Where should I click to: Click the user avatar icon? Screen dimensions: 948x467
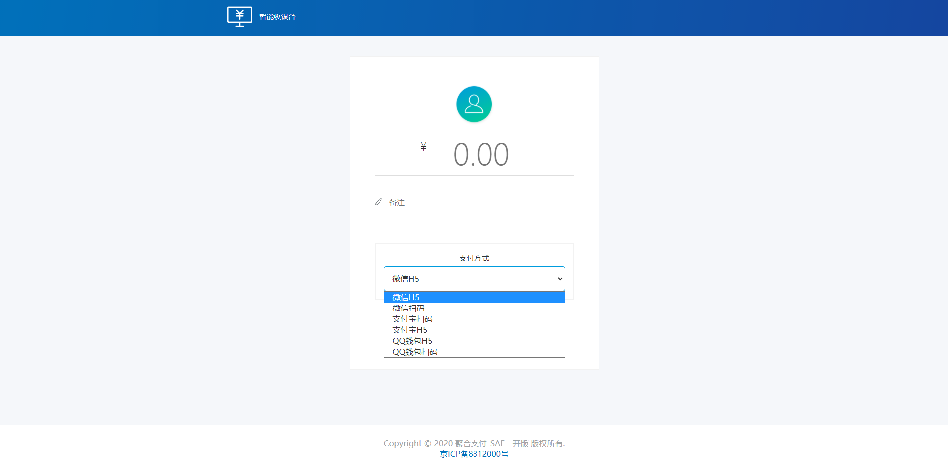[474, 104]
